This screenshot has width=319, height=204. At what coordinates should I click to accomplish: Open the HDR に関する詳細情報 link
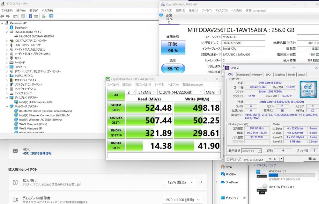coord(37,153)
